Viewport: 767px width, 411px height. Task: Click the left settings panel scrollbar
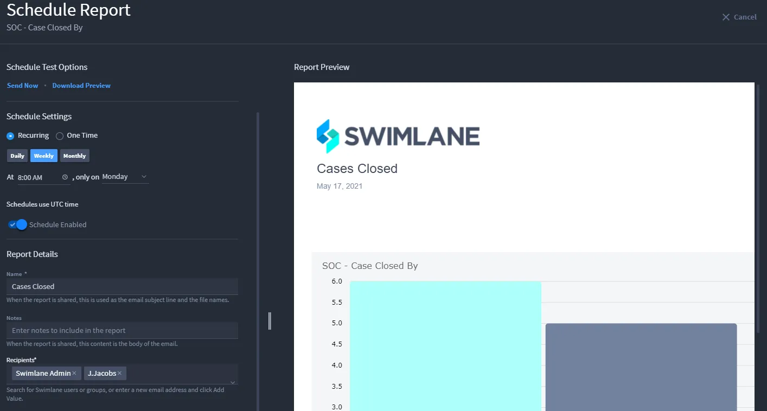tap(258, 261)
